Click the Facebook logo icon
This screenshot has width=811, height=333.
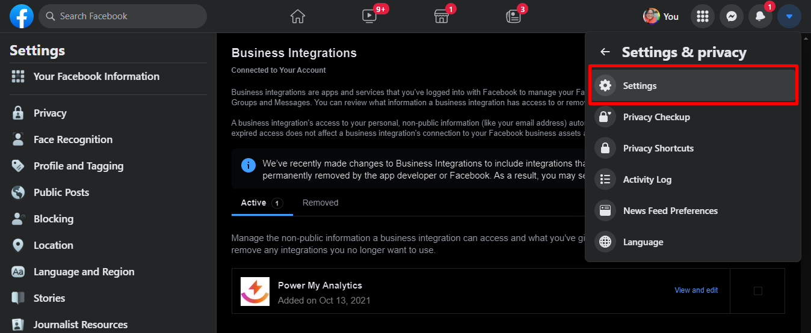(22, 16)
